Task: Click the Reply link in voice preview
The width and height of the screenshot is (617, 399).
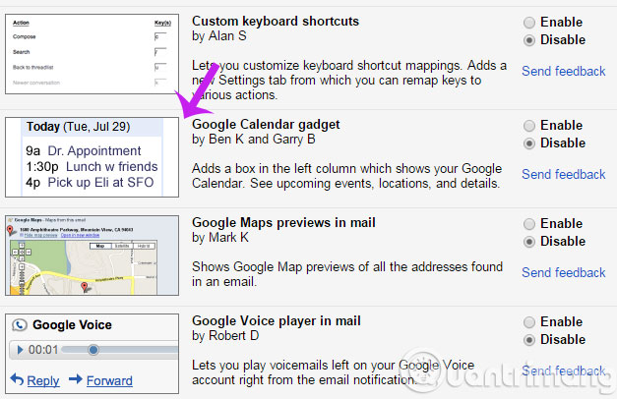Action: [x=43, y=380]
